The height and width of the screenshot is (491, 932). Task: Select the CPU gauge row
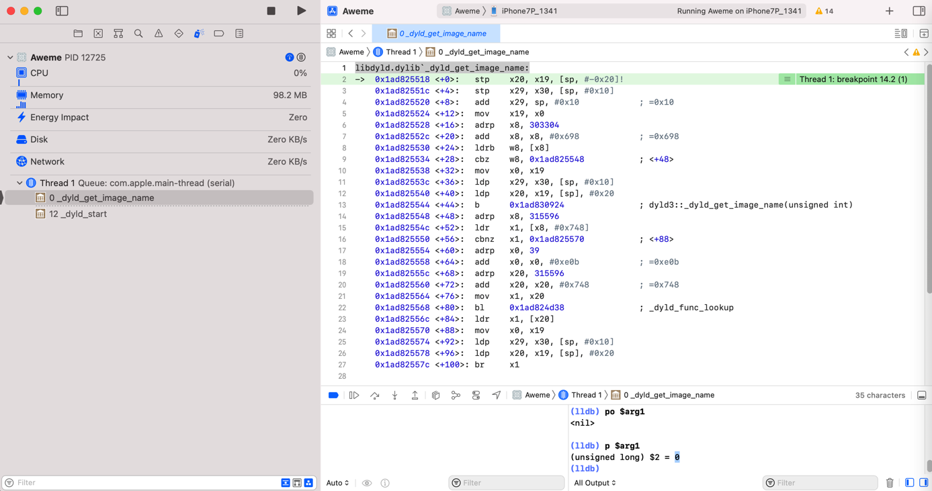click(x=161, y=73)
